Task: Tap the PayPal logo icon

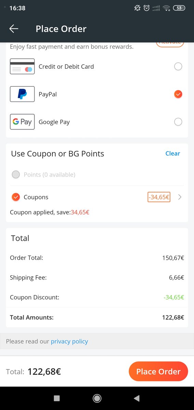Action: [22, 94]
